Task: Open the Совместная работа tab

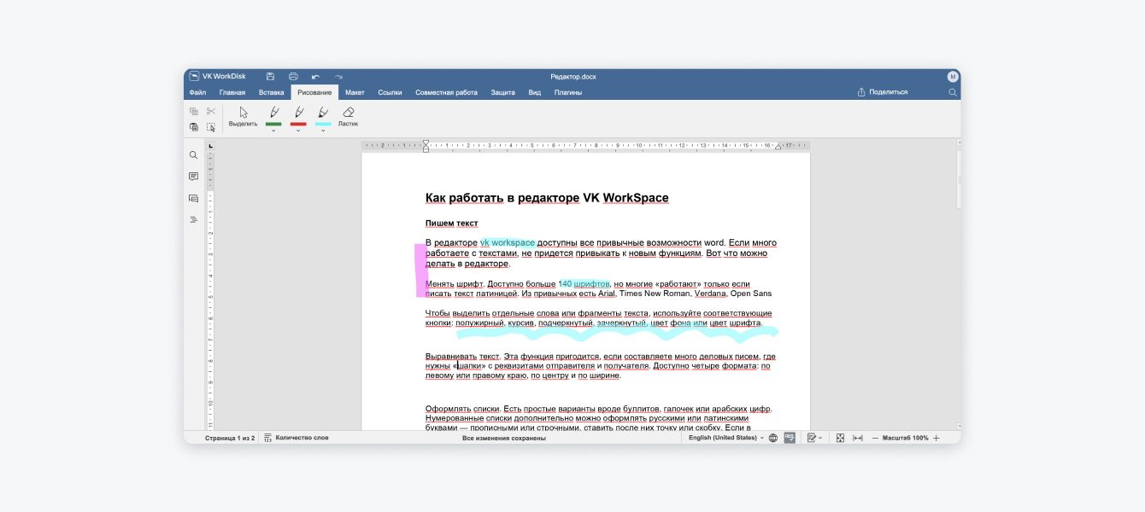Action: (446, 92)
